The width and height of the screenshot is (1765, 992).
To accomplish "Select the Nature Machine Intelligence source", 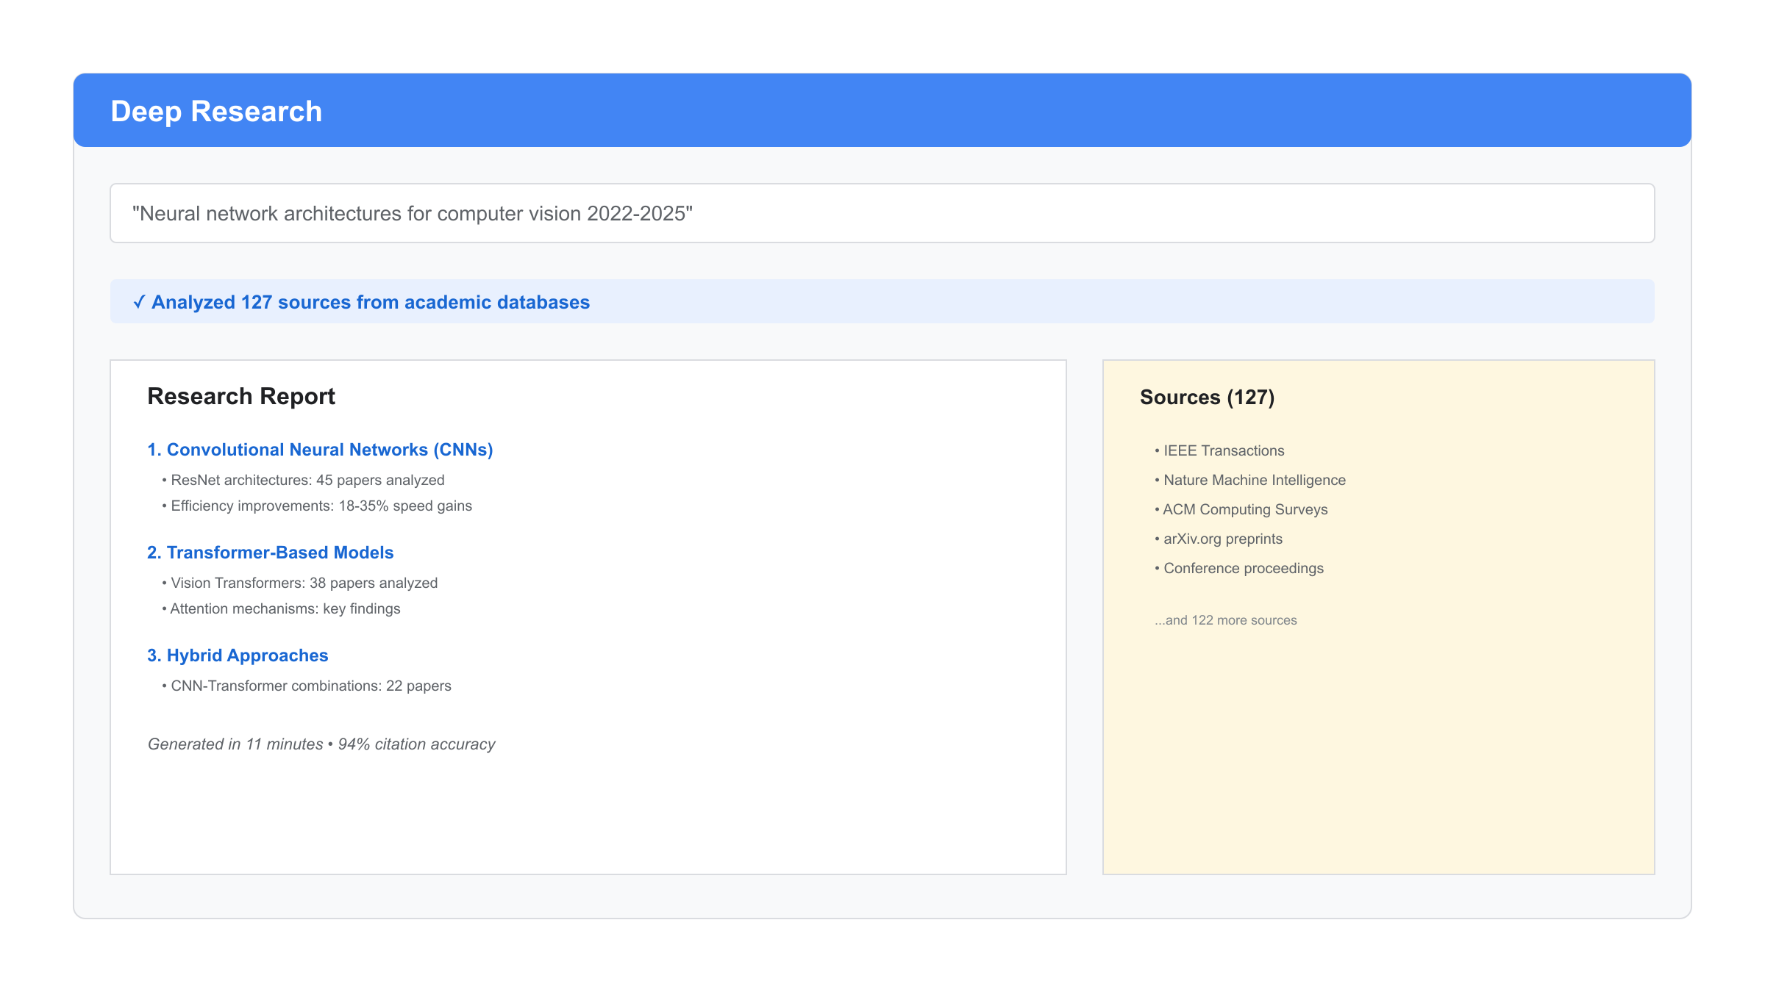I will click(1254, 480).
